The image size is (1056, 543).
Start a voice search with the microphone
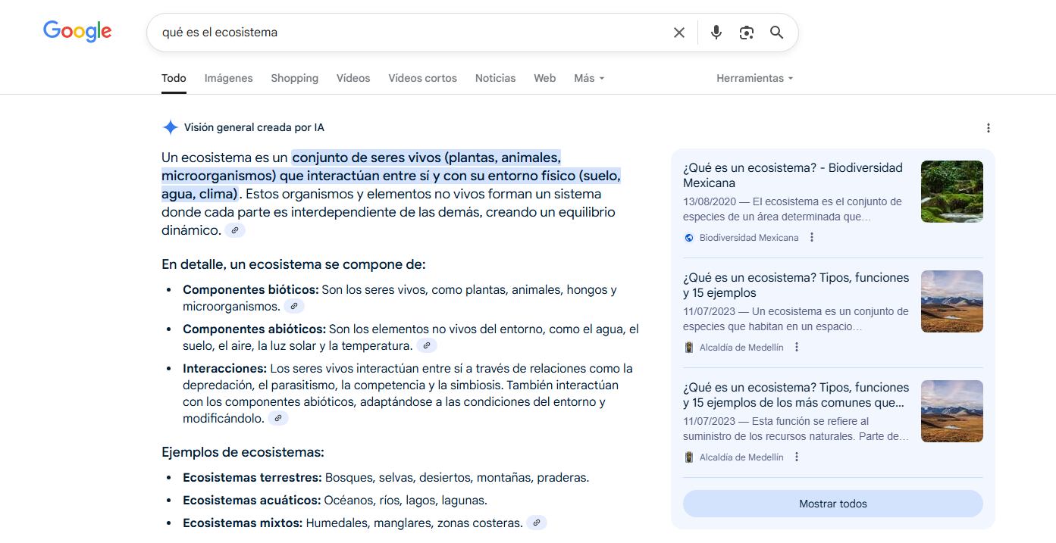(716, 32)
